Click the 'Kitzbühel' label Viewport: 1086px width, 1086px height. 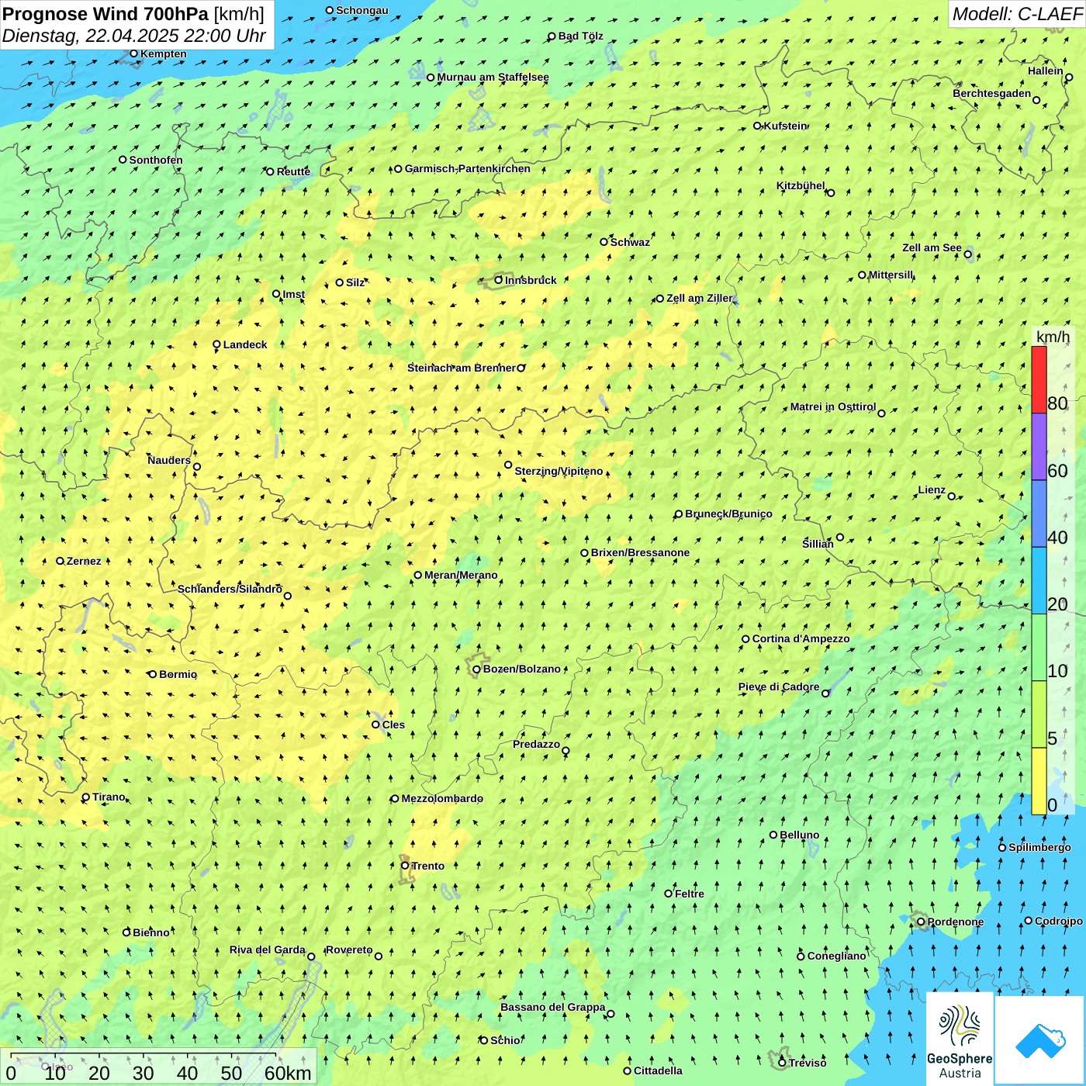point(801,185)
